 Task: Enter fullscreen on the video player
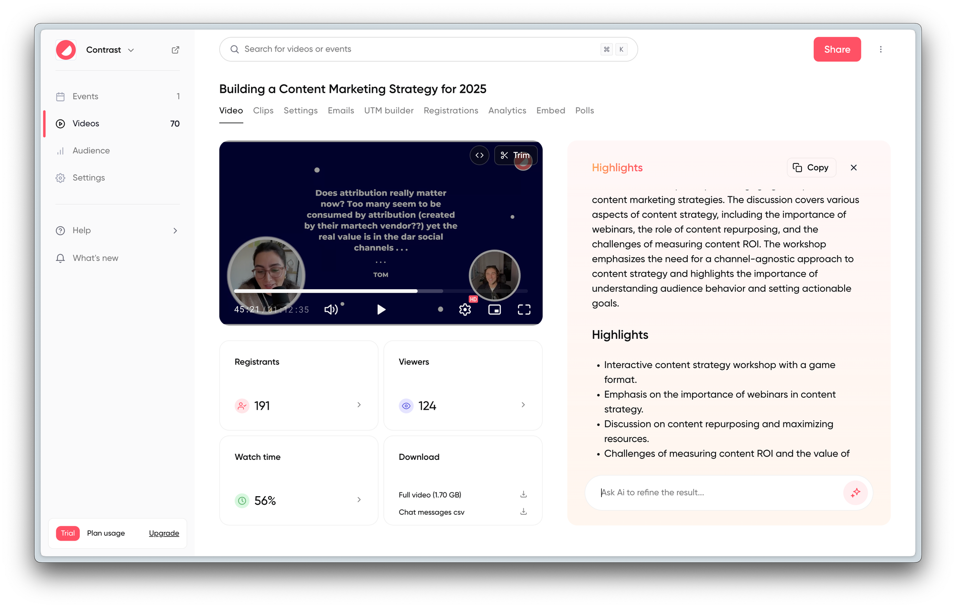click(524, 309)
